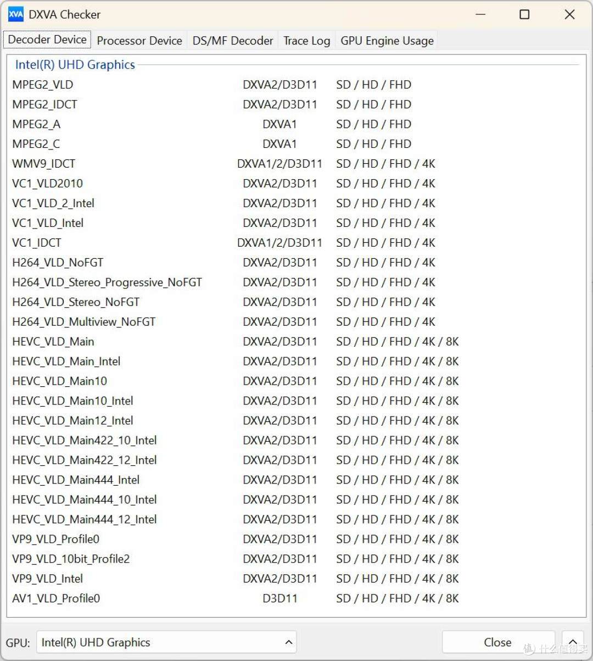The height and width of the screenshot is (661, 593).
Task: Select the H264_VLD_NoFGT decoder row
Action: point(295,263)
